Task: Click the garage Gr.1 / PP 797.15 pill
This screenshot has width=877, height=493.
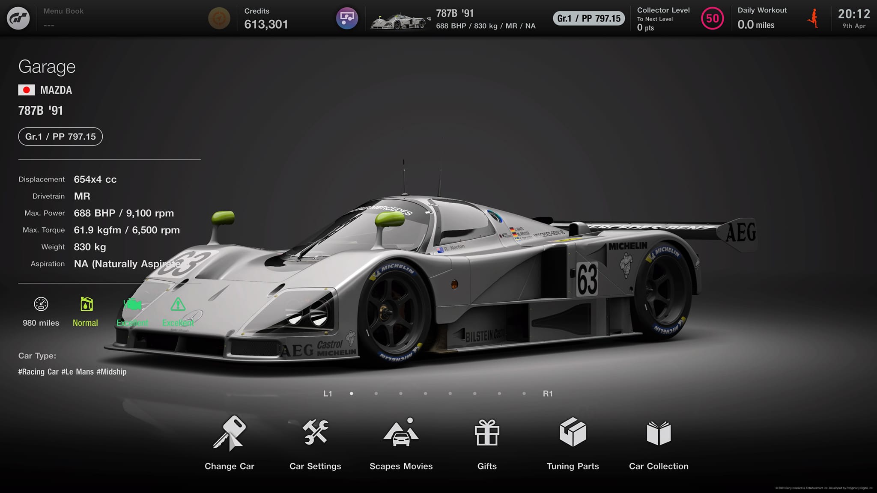Action: (x=60, y=137)
